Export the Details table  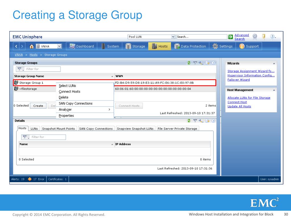(207, 121)
